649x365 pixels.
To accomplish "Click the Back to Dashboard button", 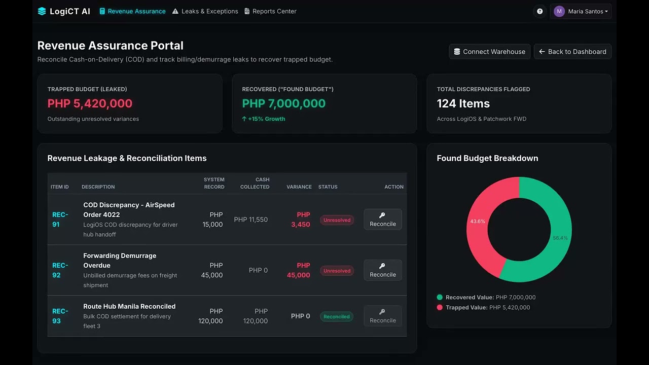I will (572, 52).
